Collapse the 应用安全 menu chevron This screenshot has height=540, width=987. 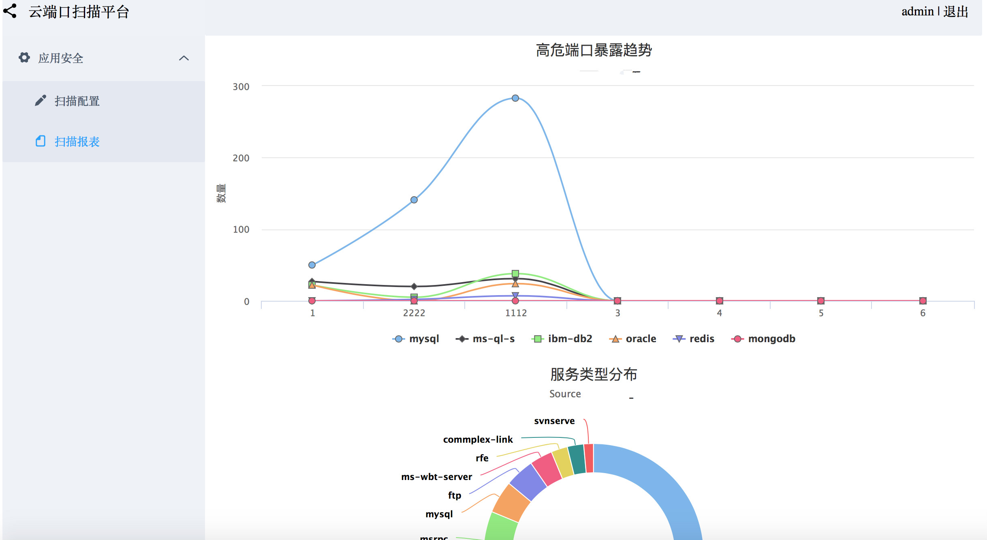[x=184, y=58]
